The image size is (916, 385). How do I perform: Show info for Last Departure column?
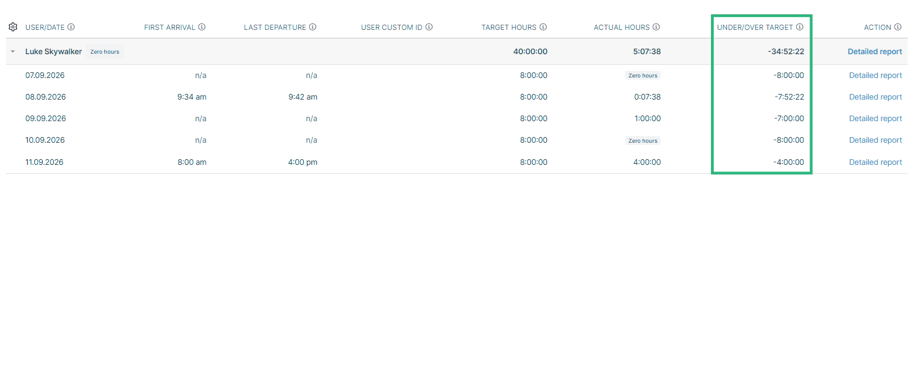click(x=313, y=27)
